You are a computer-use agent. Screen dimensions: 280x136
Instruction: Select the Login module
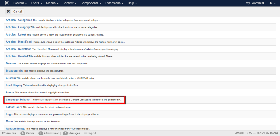[10, 114]
